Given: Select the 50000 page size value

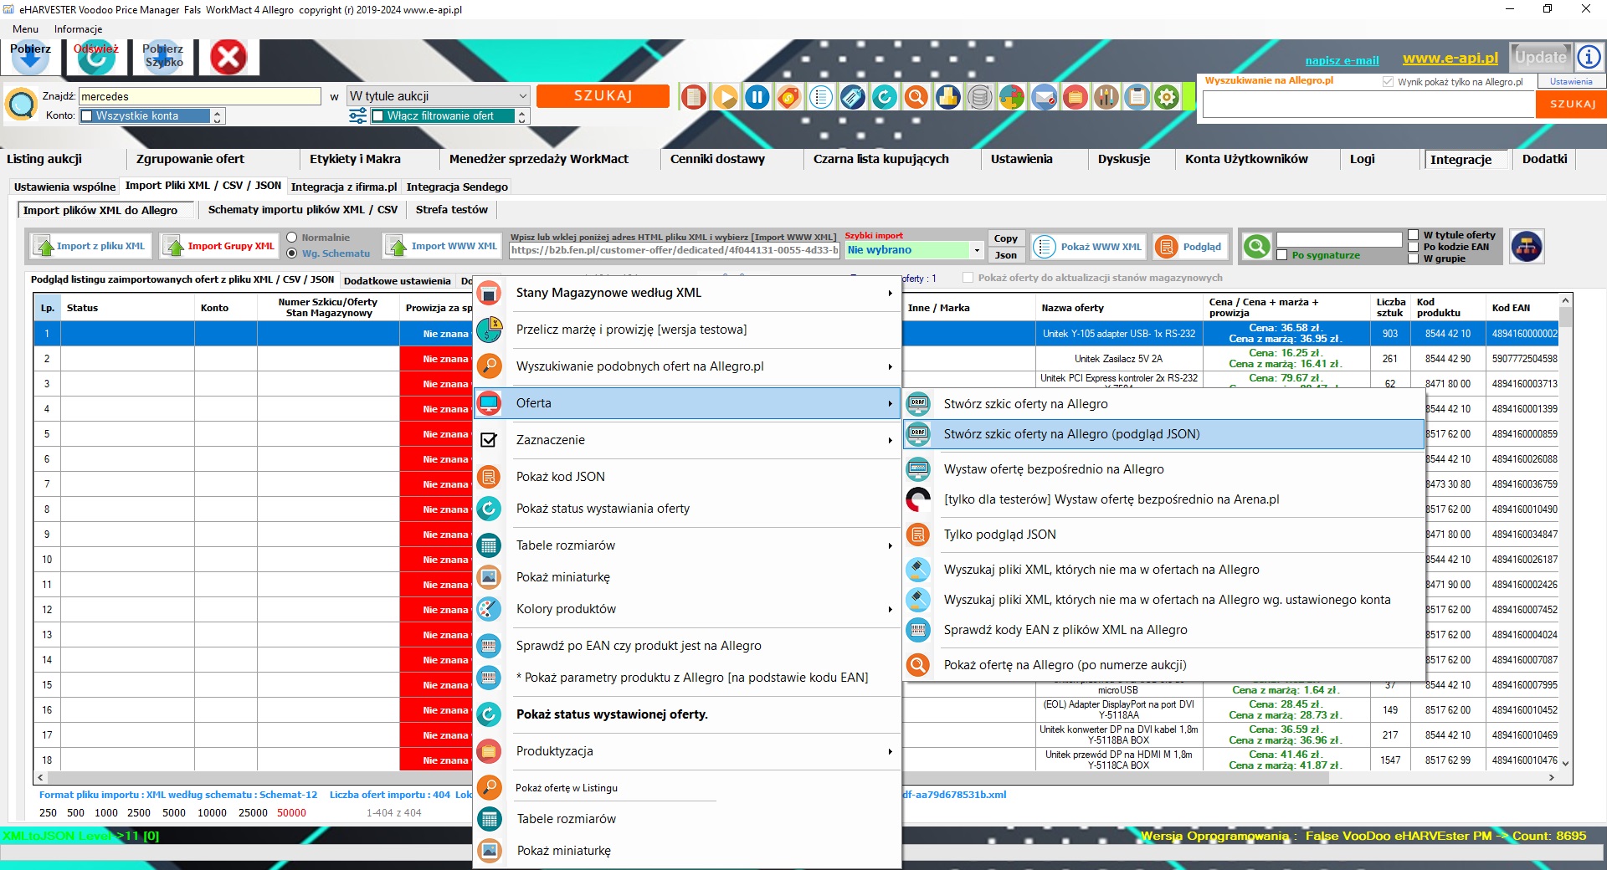Looking at the screenshot, I should click(x=291, y=813).
